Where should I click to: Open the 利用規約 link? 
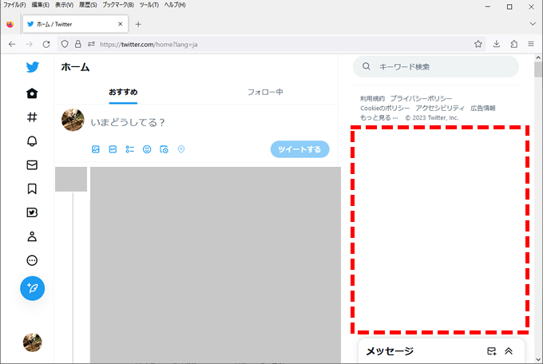coord(372,99)
